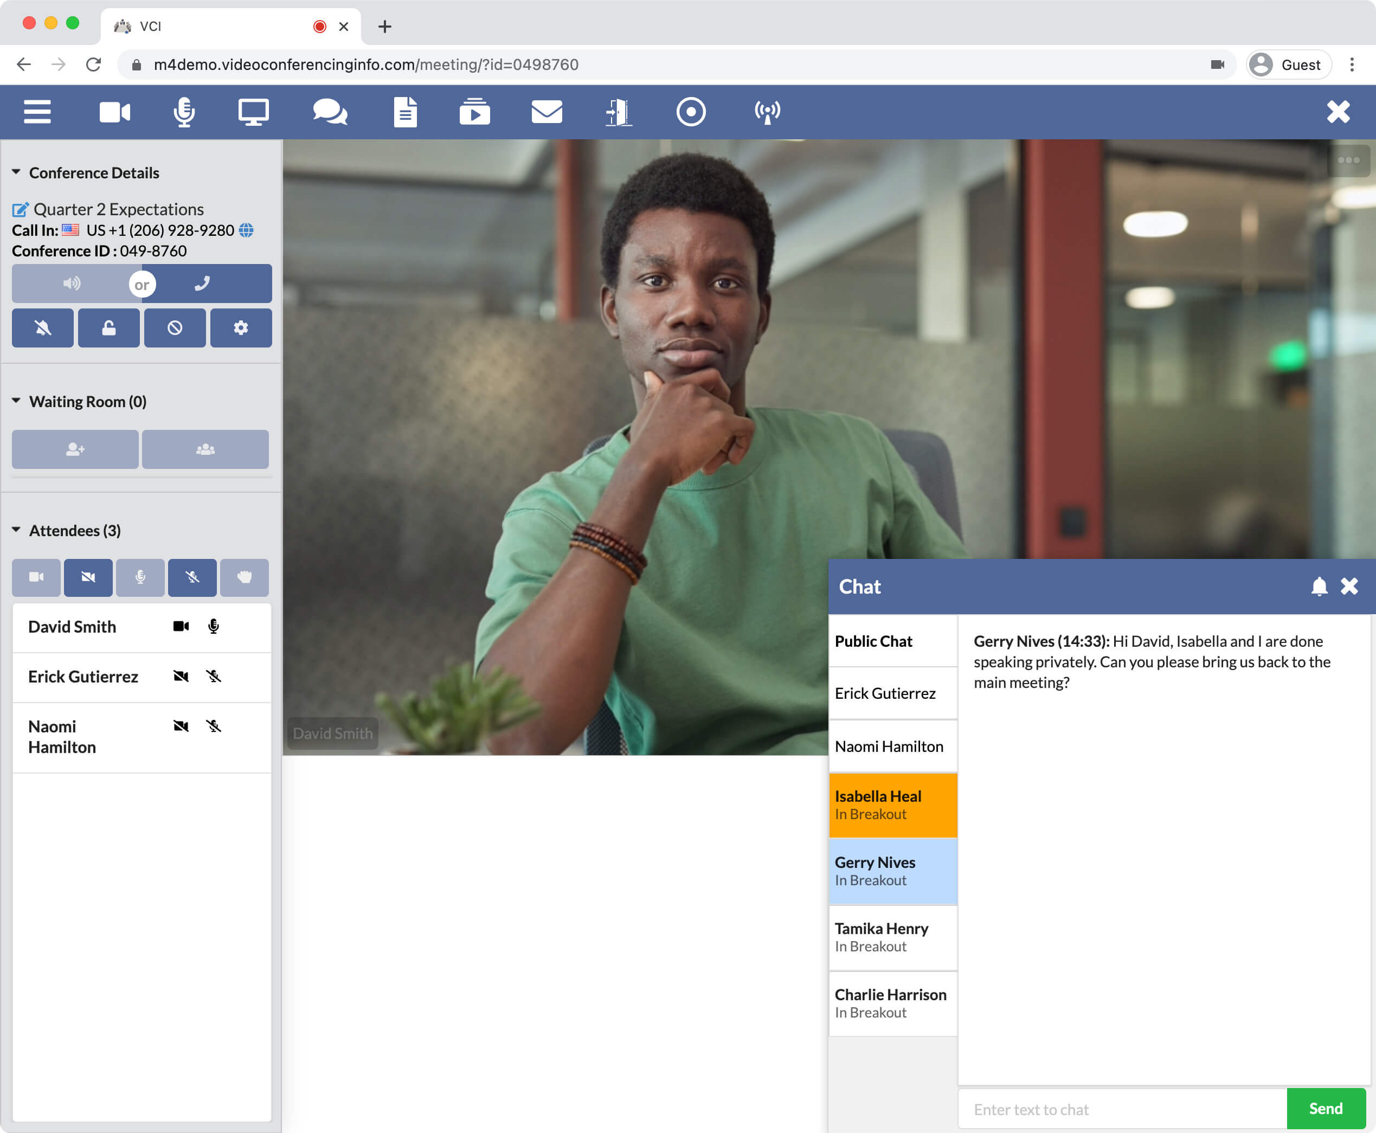Select Naomi Hamilton in attendees list
1376x1133 pixels.
pyautogui.click(x=142, y=737)
